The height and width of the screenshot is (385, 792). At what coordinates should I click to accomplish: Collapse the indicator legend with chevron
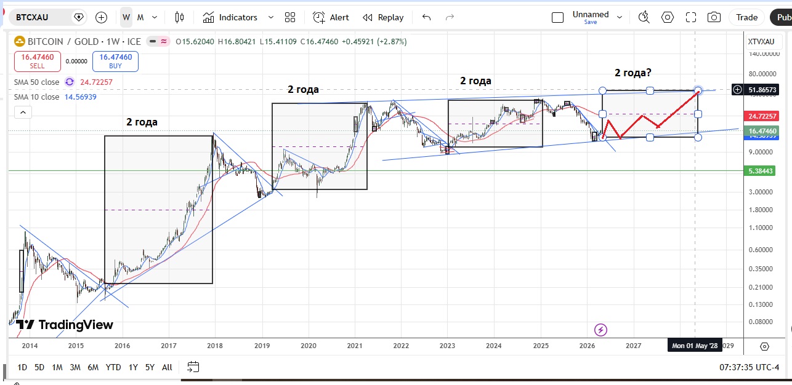click(22, 112)
